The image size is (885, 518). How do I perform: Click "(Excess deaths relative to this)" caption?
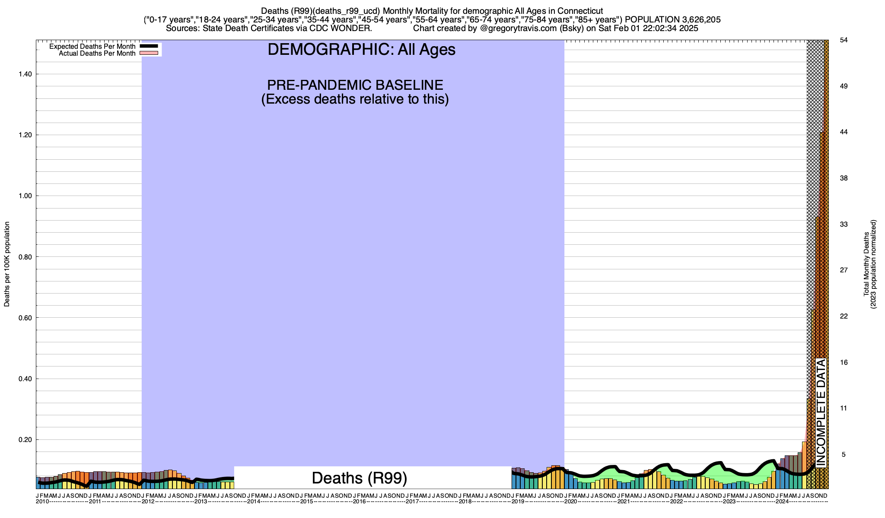click(355, 99)
